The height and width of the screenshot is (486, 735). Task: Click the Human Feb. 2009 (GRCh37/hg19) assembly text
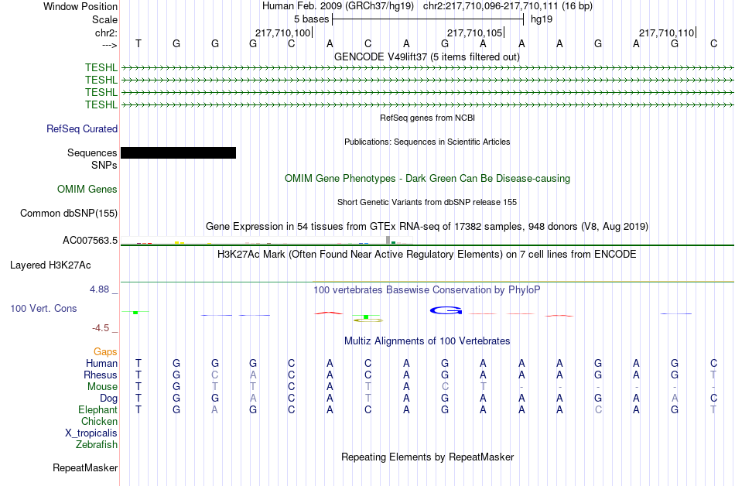pos(337,6)
